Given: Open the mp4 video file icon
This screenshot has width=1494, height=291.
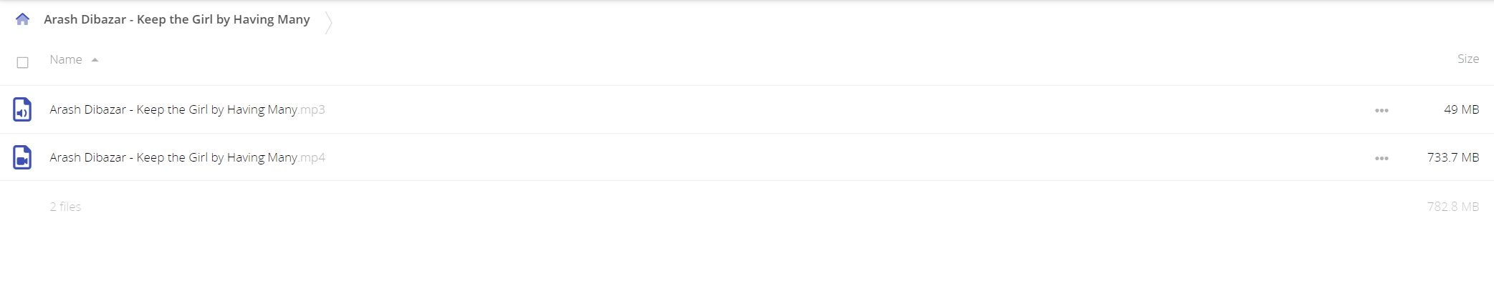Looking at the screenshot, I should [22, 157].
